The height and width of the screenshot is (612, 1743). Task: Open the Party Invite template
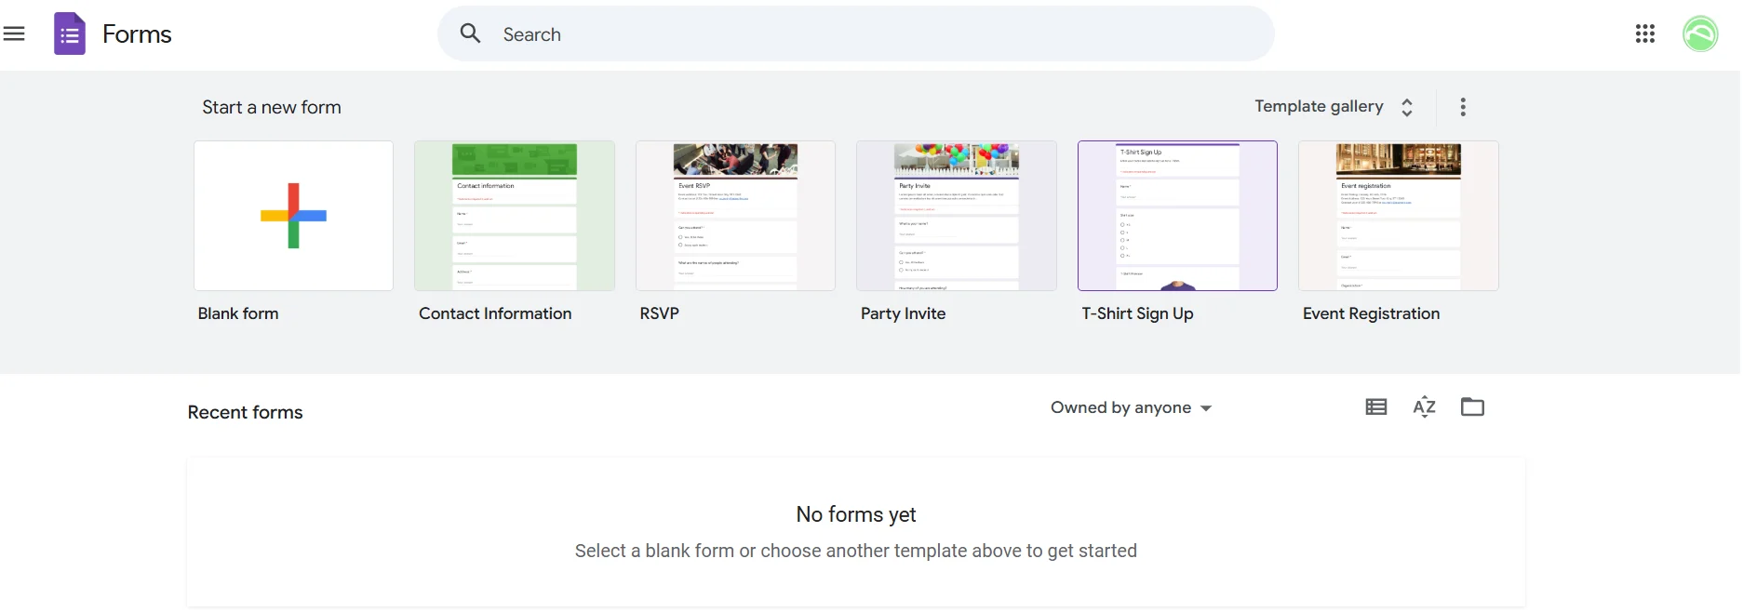click(x=956, y=216)
